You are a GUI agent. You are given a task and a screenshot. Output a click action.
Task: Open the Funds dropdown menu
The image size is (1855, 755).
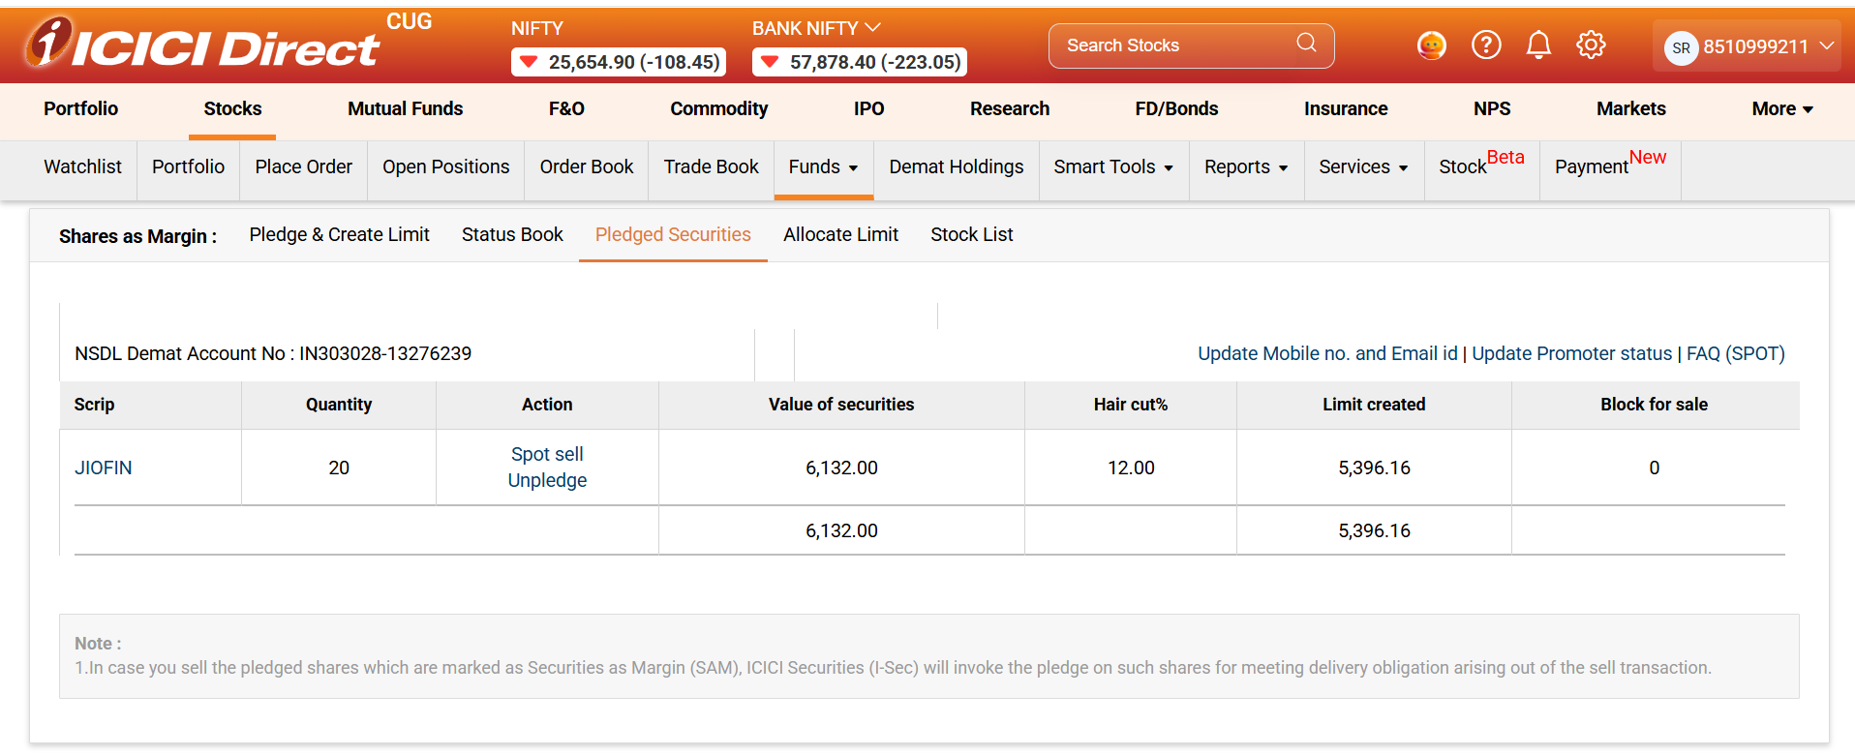coord(823,167)
